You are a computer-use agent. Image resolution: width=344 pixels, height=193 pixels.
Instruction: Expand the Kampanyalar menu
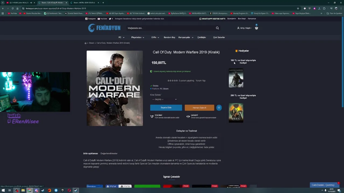186,37
